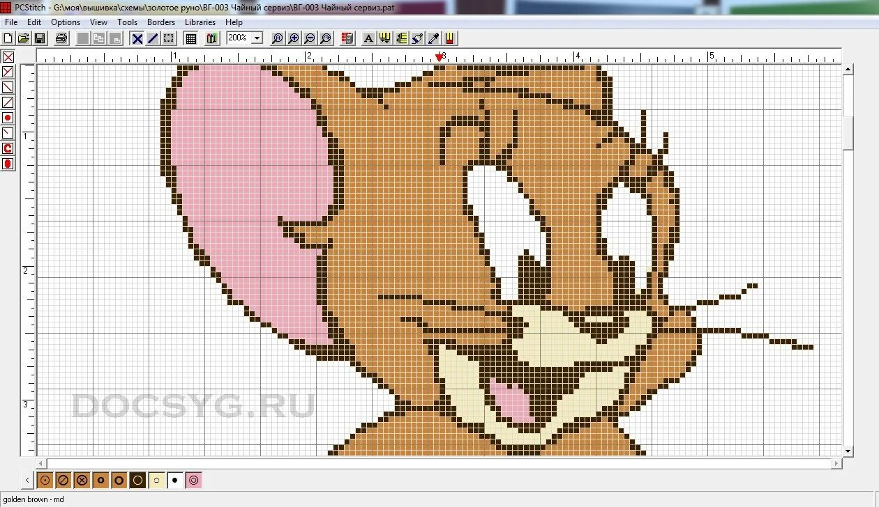This screenshot has width=879, height=507.
Task: Open the File menu
Action: [x=10, y=22]
